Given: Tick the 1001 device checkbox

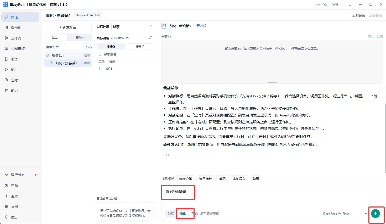Looking at the screenshot, I should coord(101,69).
